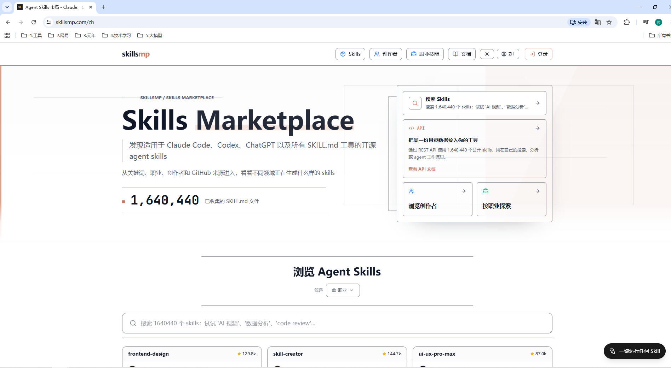This screenshot has width=671, height=368.
Task: Expand the 职业 filter dropdown
Action: (x=343, y=290)
